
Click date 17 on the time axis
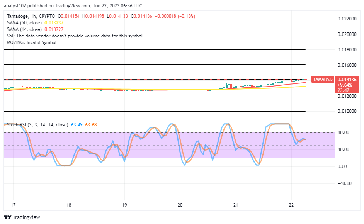pos(13,205)
